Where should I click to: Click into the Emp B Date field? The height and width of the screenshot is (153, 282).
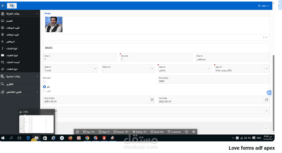click(96, 100)
